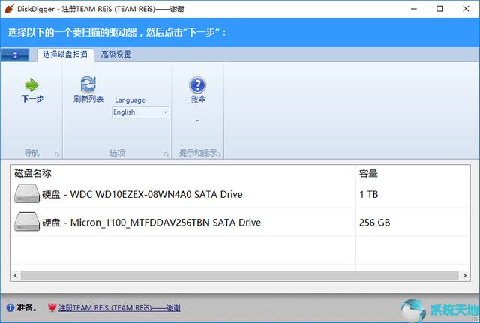This screenshot has height=323, width=480.
Task: Click the 救命 help button label
Action: (x=198, y=99)
